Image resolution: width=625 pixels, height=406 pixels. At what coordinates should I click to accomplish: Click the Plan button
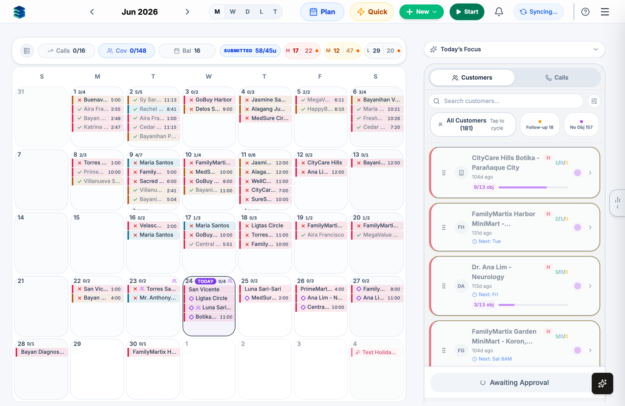pos(322,12)
